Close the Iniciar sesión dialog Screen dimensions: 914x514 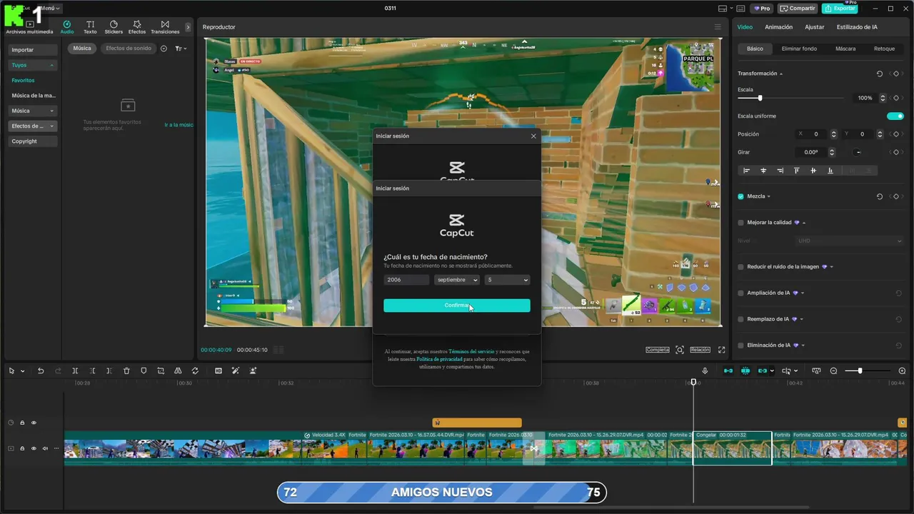[533, 136]
